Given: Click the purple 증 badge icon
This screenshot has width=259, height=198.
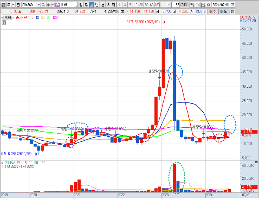Looking at the screenshot, I should click(x=57, y=5).
